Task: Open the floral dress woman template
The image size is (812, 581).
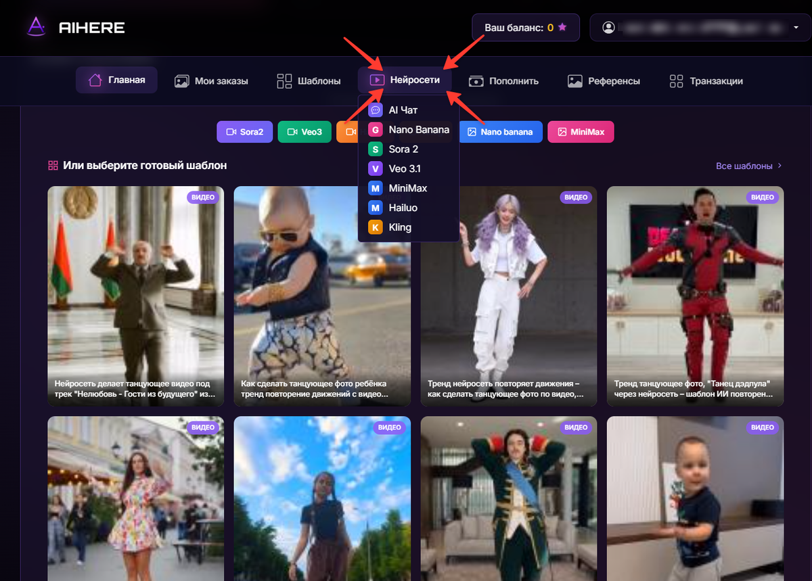Action: [135, 498]
